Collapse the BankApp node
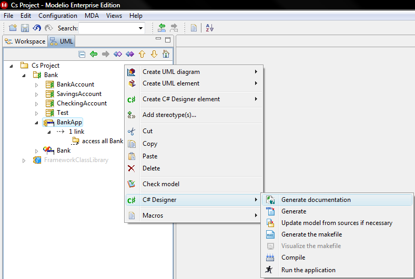The width and height of the screenshot is (415, 279). [x=36, y=123]
